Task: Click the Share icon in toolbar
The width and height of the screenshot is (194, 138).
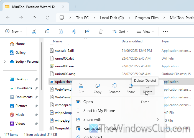Action: pos(87,32)
